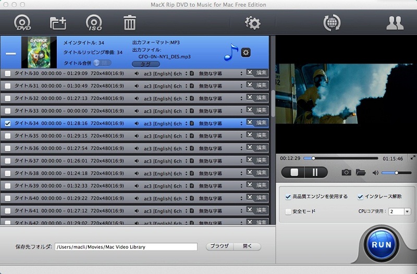Mute the preview player volume speaker icon

(x=375, y=173)
